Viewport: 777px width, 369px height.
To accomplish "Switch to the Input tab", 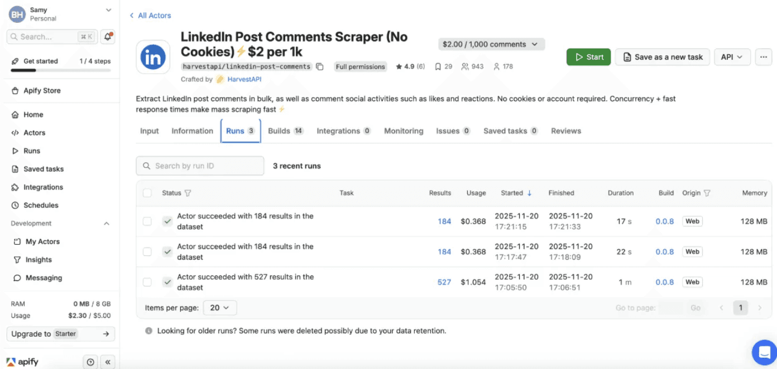I will pos(150,131).
